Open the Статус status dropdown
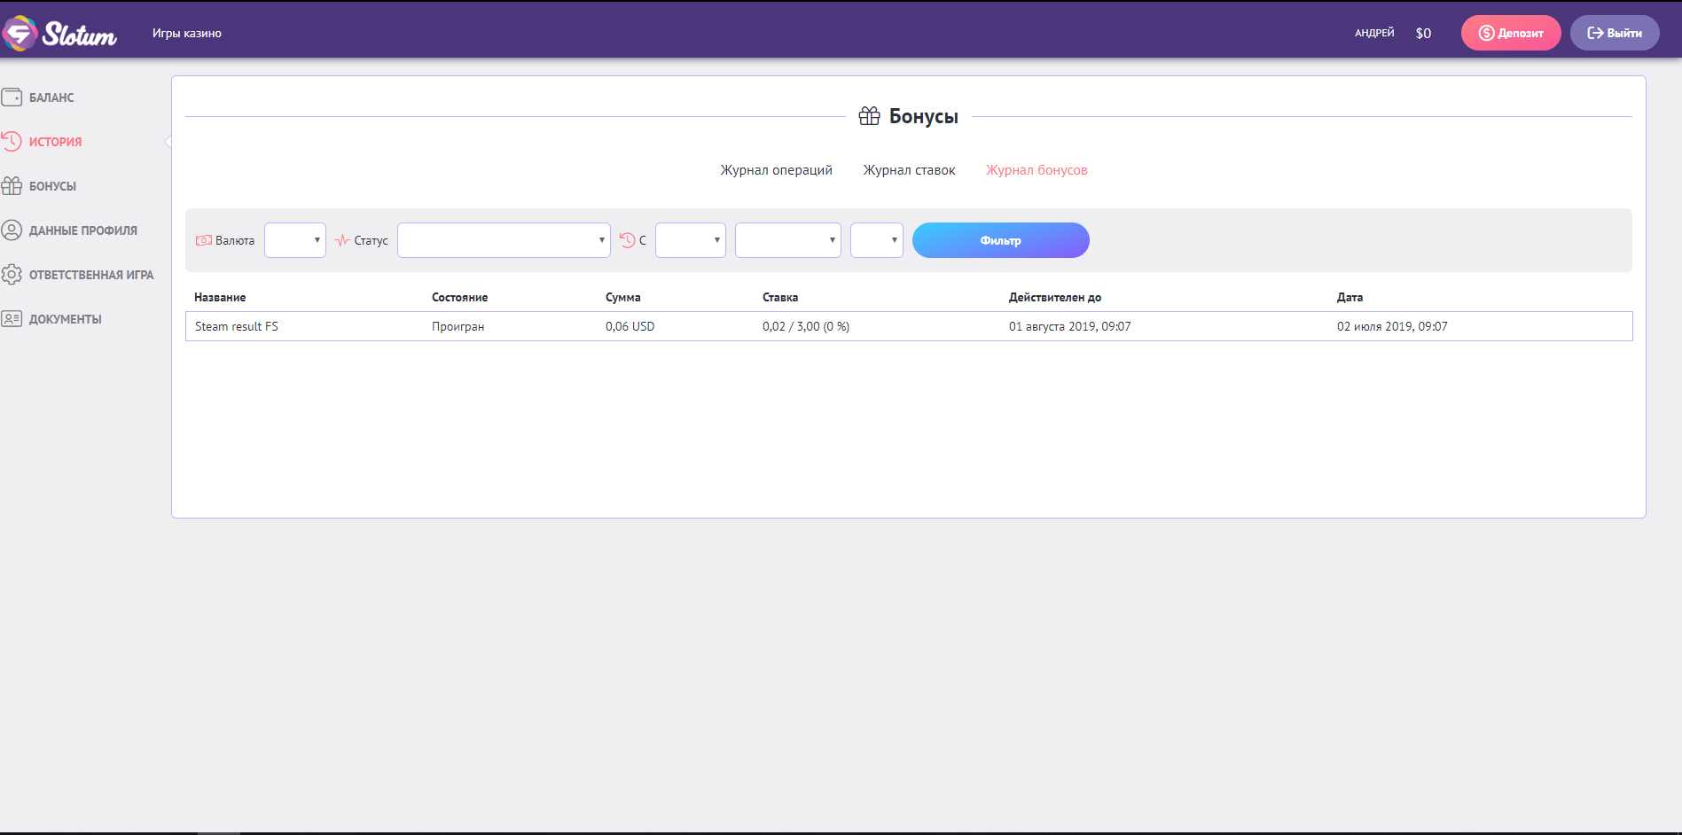Screen dimensions: 1682x835 (x=504, y=240)
